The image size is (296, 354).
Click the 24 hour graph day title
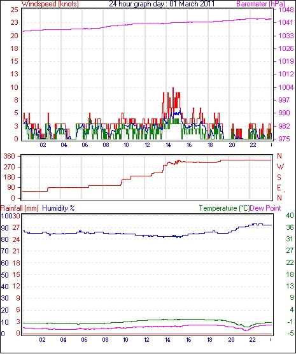(162, 4)
